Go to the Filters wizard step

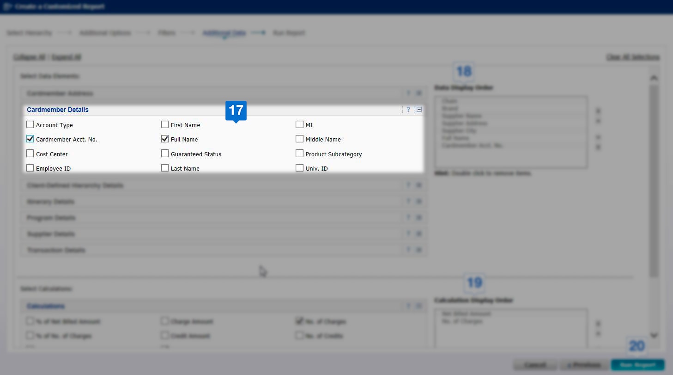[x=167, y=33]
